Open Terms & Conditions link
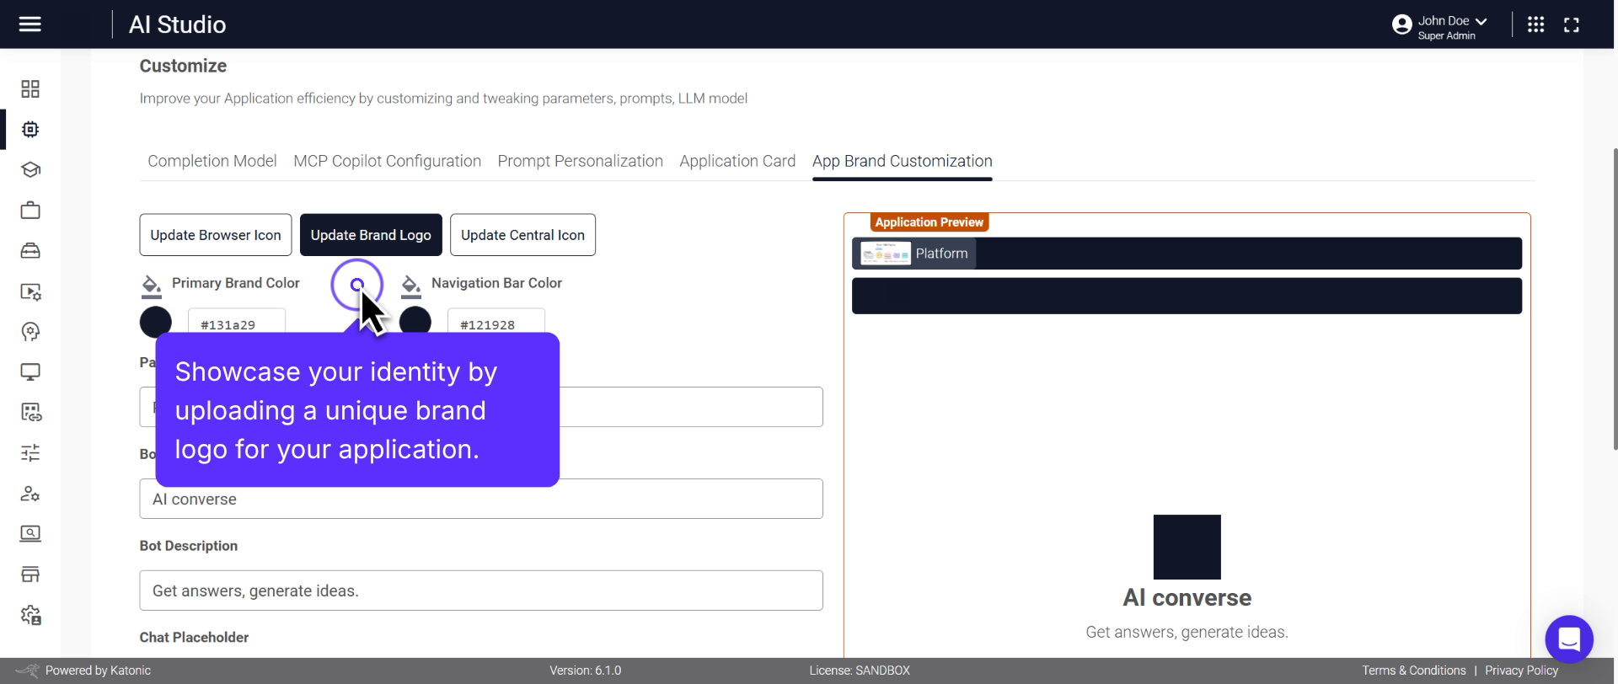Image resolution: width=1618 pixels, height=684 pixels. tap(1414, 671)
